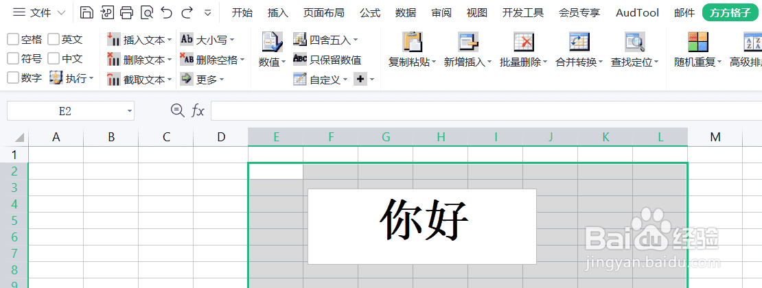Select row 5 header
The image size is (762, 288).
point(14,221)
